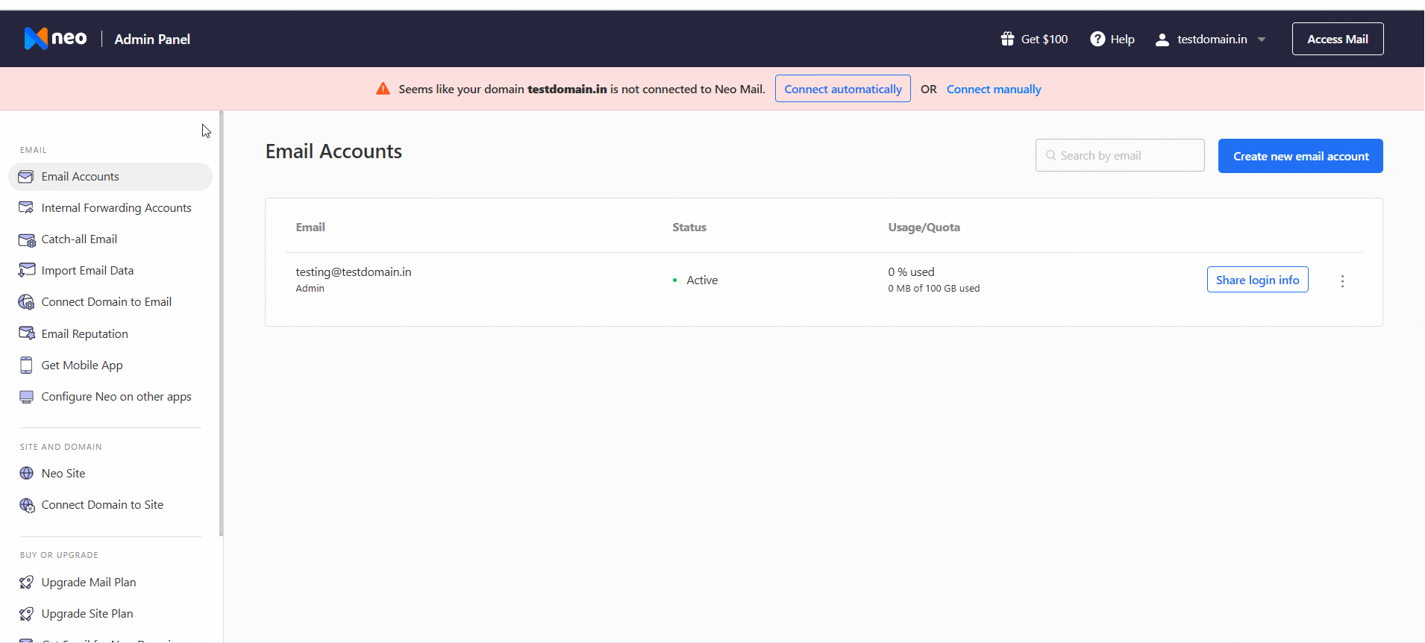This screenshot has height=643, width=1425.
Task: Click the user profile icon
Action: pos(1162,40)
